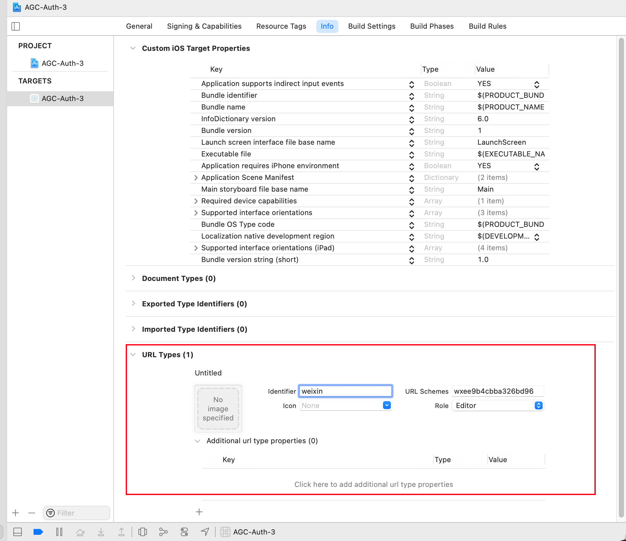
Task: Open the Role Editor dropdown
Action: (498, 405)
